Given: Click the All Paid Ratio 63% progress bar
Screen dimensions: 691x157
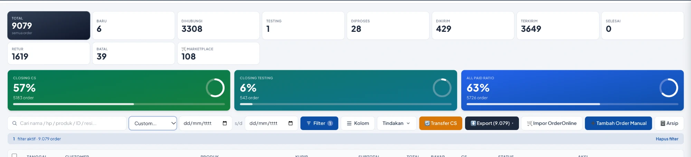Looking at the screenshot, I should 572,104.
